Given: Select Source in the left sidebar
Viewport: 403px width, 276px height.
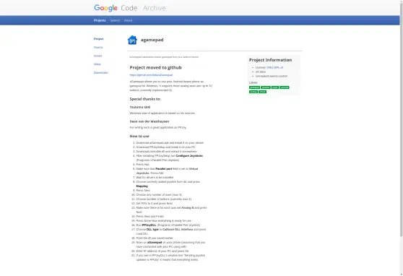Looking at the screenshot, I should pos(98,48).
